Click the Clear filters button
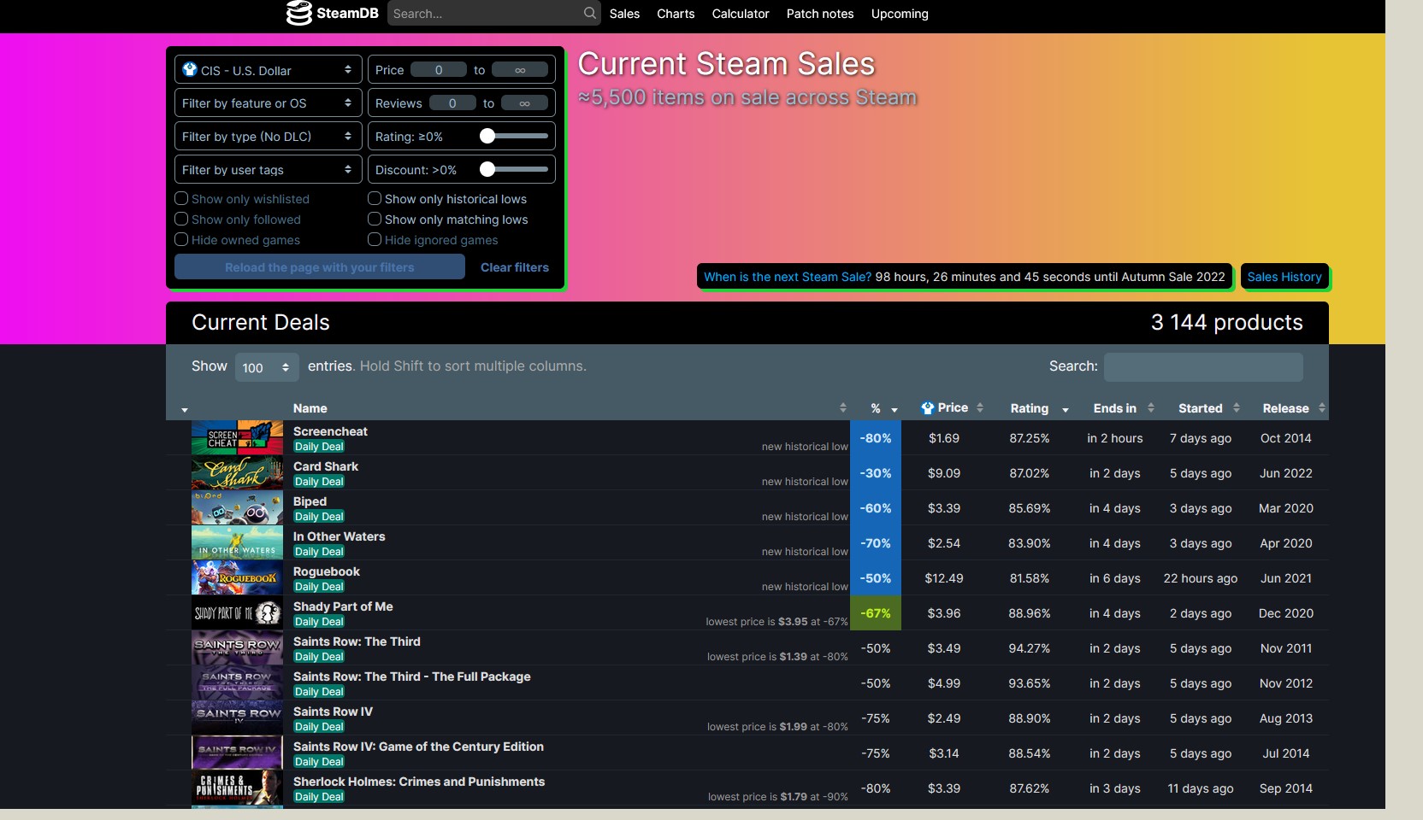The width and height of the screenshot is (1423, 820). pyautogui.click(x=515, y=267)
